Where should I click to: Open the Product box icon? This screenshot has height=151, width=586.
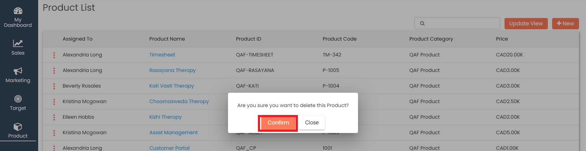point(18,127)
